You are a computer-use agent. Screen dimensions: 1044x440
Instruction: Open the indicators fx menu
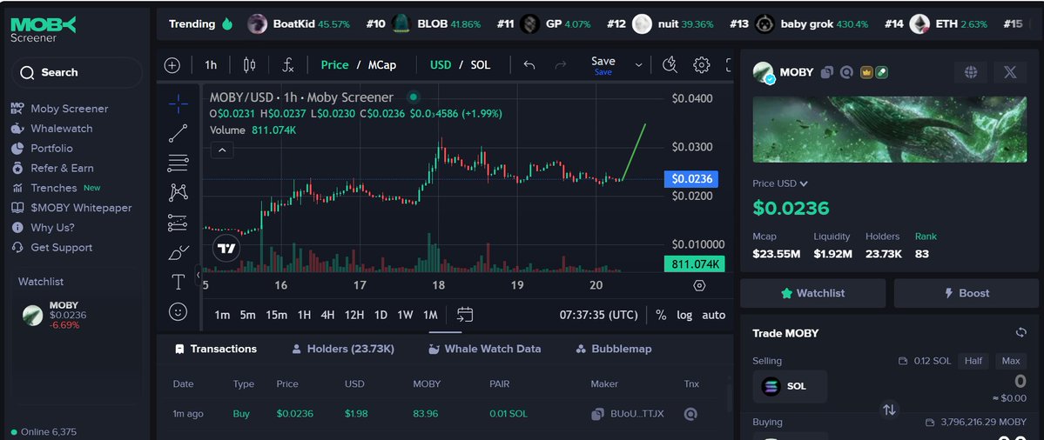[x=287, y=65]
